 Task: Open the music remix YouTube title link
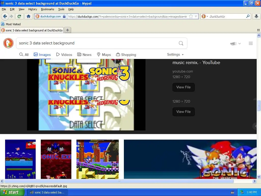tap(196, 63)
